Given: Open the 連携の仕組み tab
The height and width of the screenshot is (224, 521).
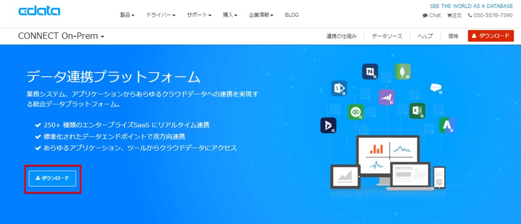Looking at the screenshot, I should 342,36.
